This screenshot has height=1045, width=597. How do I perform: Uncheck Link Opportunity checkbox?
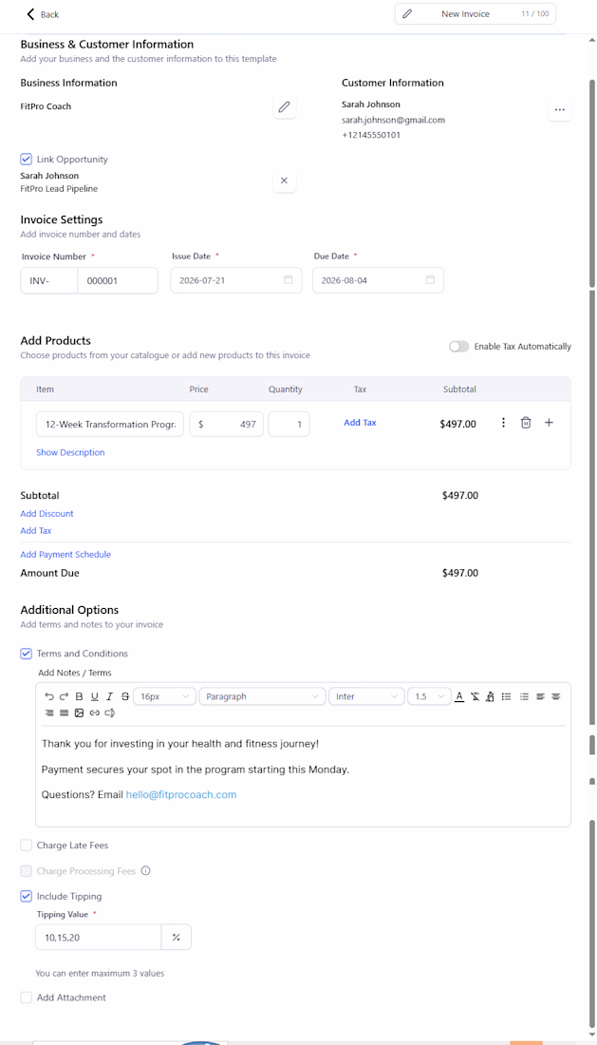tap(26, 160)
